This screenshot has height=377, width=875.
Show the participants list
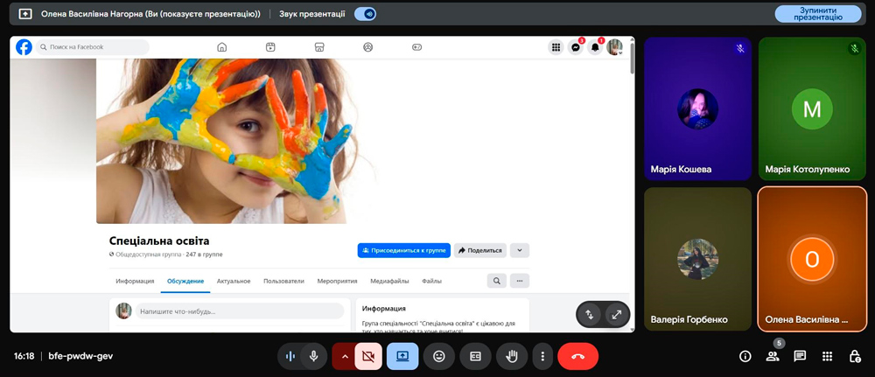click(773, 356)
